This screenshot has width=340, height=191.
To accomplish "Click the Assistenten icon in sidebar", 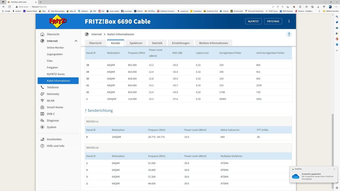I will [x=42, y=139].
